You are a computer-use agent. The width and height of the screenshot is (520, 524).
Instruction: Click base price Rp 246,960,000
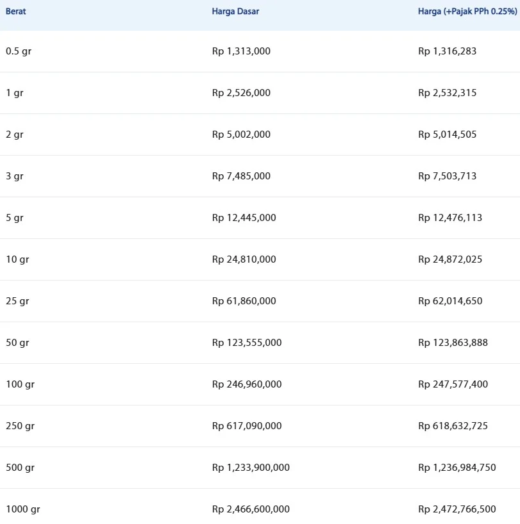tap(247, 384)
